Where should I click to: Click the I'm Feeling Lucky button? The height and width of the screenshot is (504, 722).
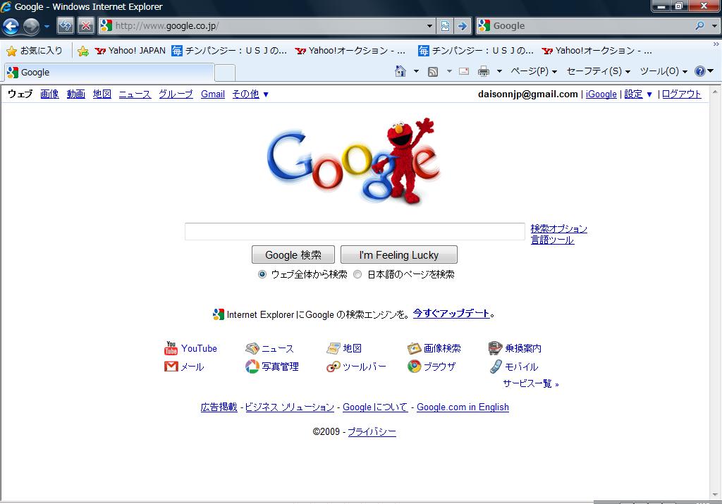click(x=399, y=254)
